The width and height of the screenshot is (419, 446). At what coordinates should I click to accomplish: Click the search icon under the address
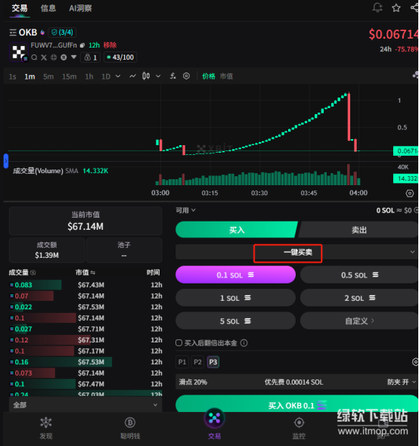[34, 57]
